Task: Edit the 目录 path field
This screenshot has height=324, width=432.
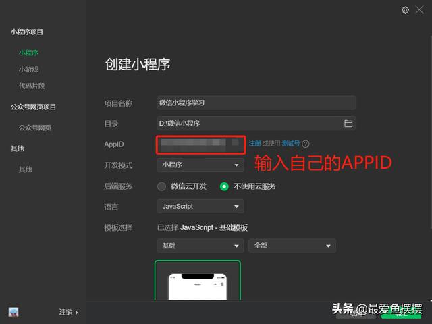Action: point(256,124)
